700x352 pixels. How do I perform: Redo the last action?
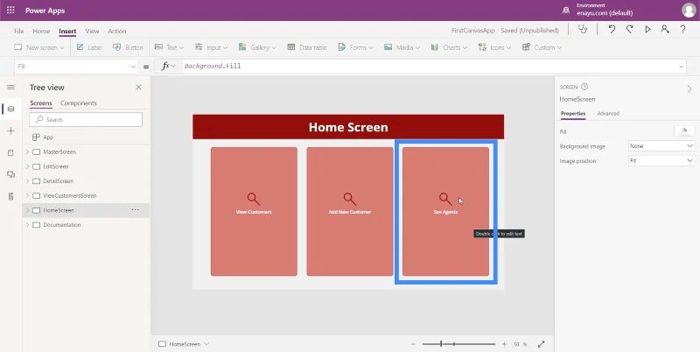(629, 30)
